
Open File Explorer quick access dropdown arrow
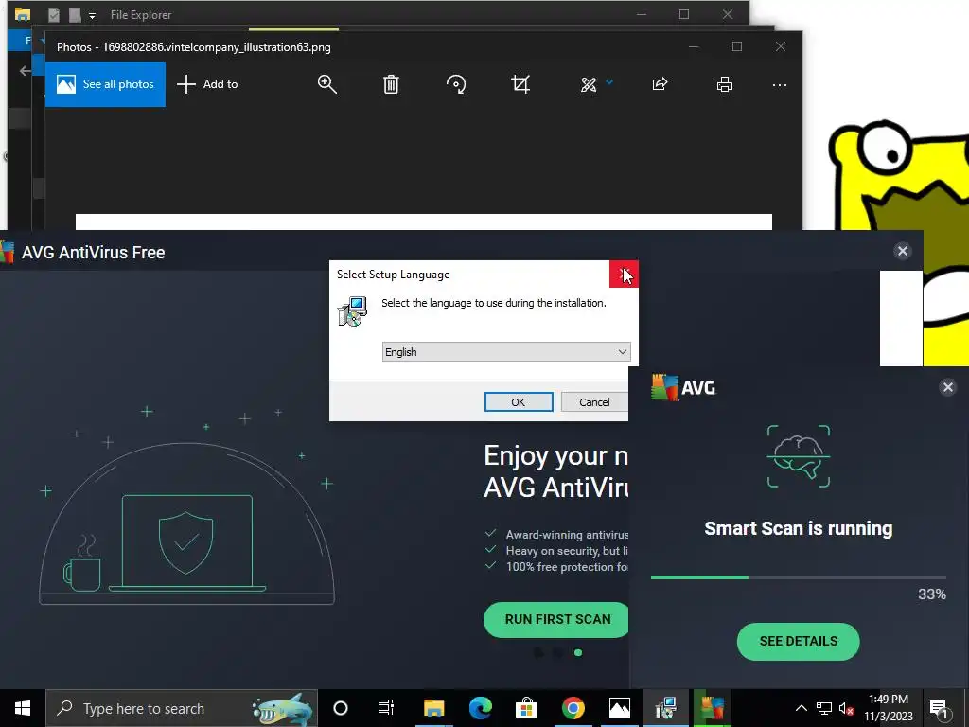point(92,15)
